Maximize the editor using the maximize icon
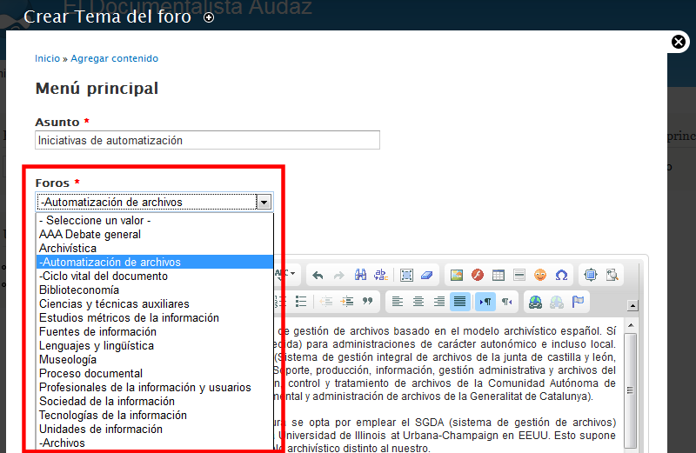Screen dimensions: 696x453 [x=592, y=275]
